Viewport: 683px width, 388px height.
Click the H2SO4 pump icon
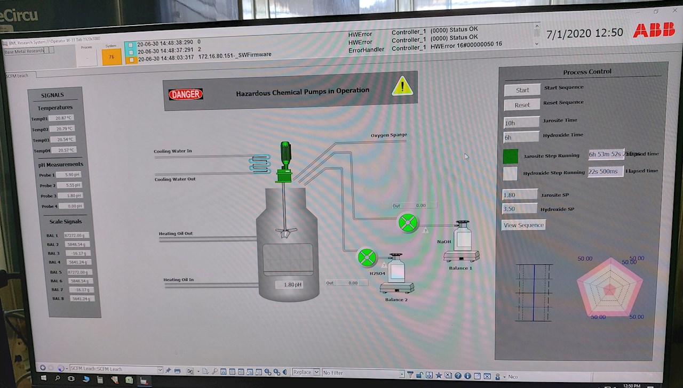[x=367, y=257]
